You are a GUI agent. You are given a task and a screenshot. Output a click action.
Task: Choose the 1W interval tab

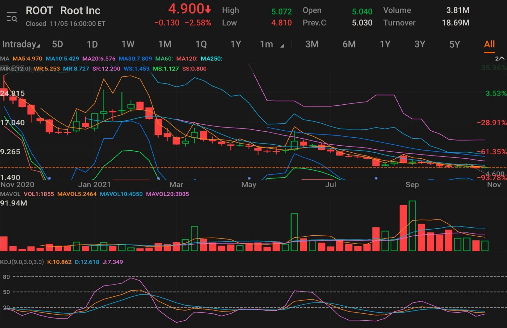pyautogui.click(x=128, y=44)
